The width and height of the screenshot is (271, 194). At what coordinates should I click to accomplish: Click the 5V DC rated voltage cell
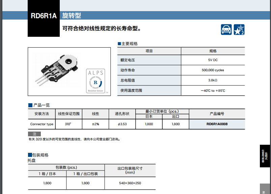click(213, 60)
